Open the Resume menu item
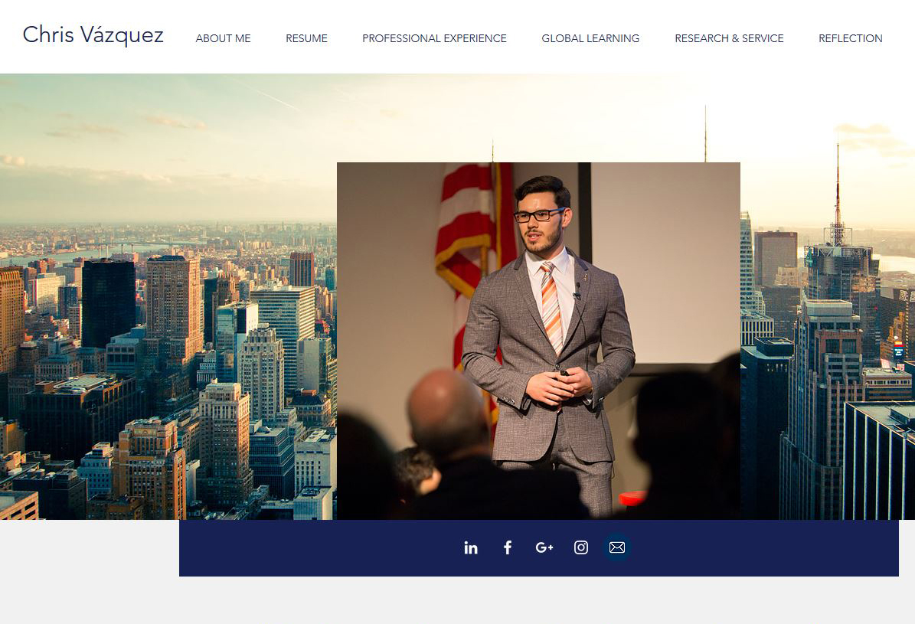The width and height of the screenshot is (915, 624). [306, 38]
